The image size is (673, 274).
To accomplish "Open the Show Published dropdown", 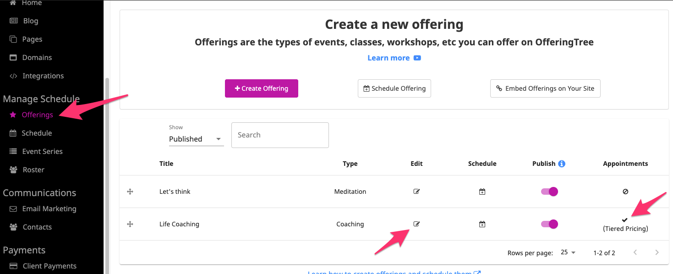I will (x=196, y=139).
